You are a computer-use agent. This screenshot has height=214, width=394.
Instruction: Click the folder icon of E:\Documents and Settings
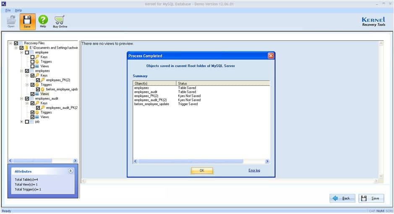click(26, 48)
